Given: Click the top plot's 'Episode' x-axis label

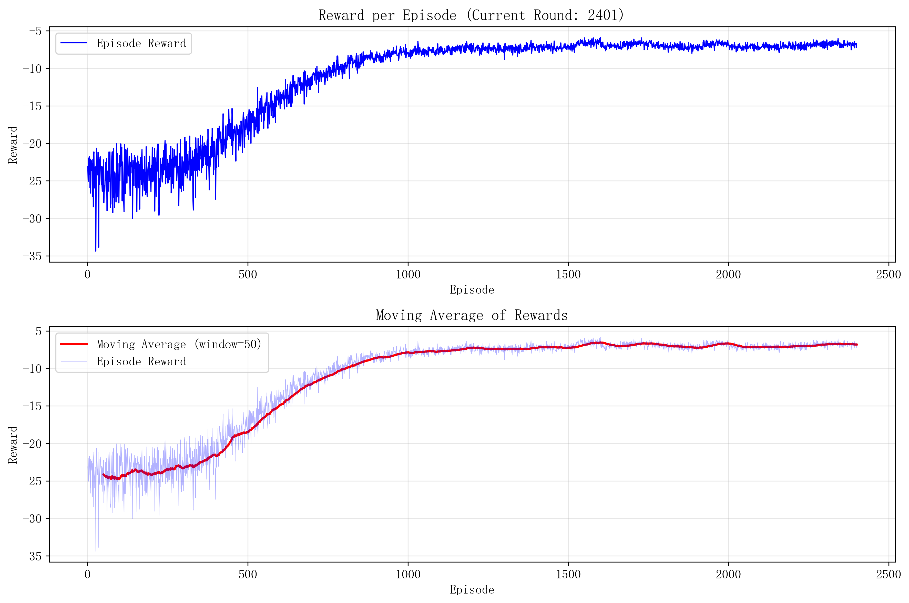Looking at the screenshot, I should click(472, 290).
